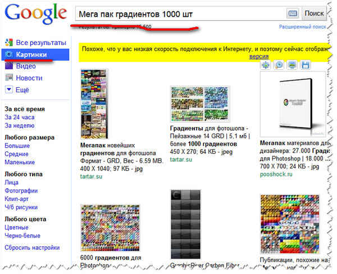Click the film icon beside Видео
337x274 pixels.
point(9,66)
